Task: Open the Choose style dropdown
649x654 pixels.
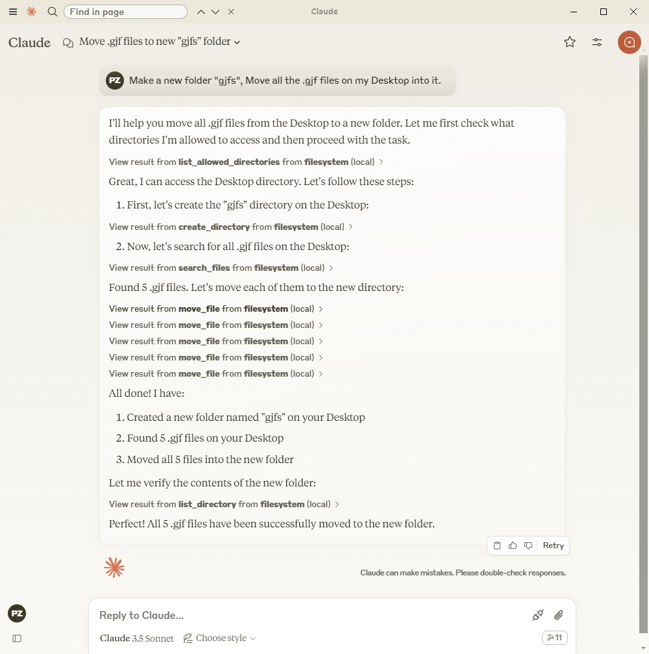Action: [x=220, y=638]
